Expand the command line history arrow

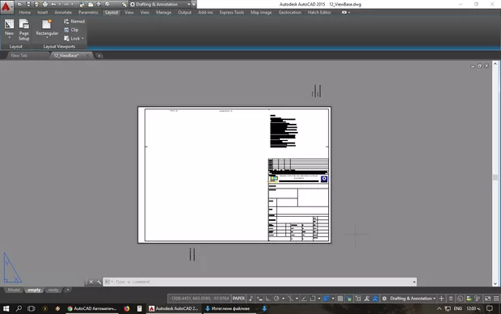coord(414,282)
